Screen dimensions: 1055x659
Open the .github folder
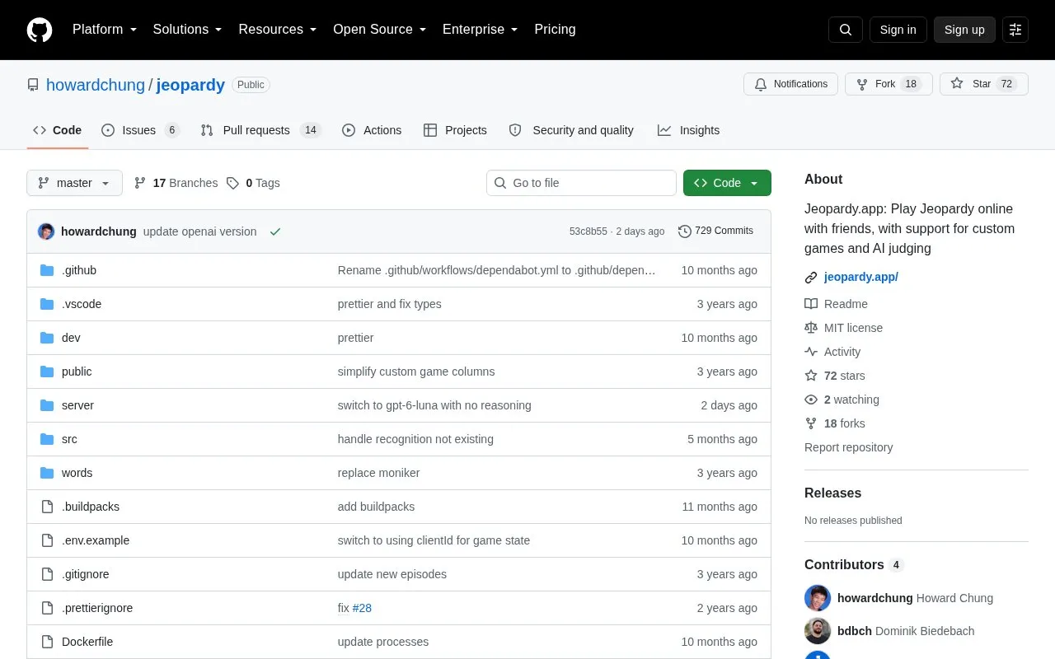pyautogui.click(x=79, y=270)
